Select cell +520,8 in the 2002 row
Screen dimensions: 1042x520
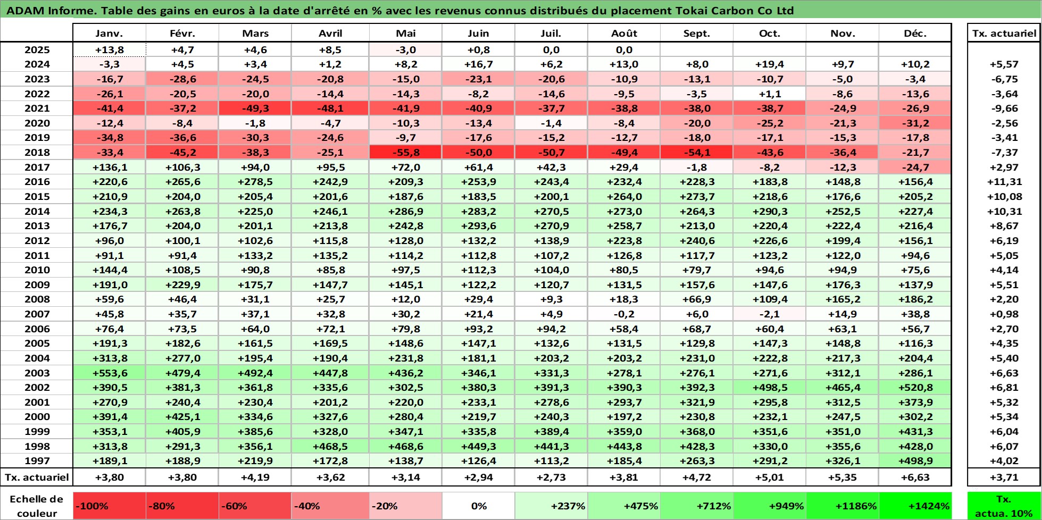915,388
